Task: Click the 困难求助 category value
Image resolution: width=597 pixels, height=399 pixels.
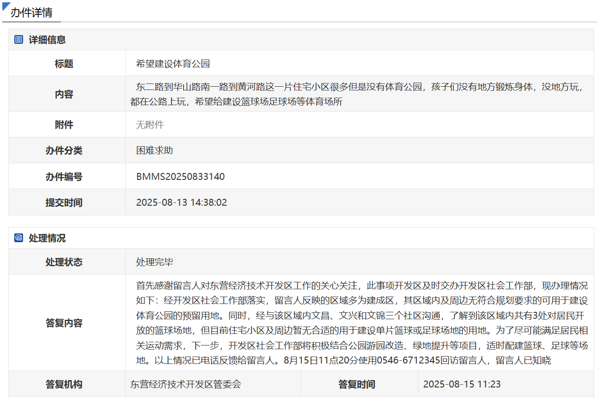Action: pos(154,150)
